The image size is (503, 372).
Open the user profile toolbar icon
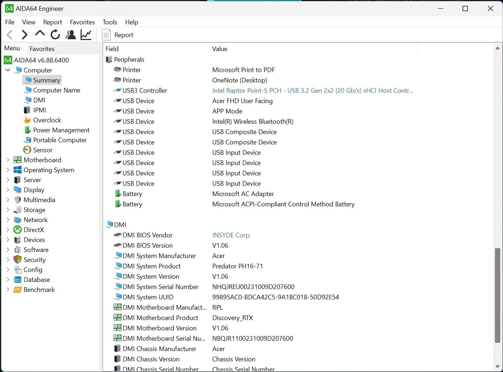point(70,35)
